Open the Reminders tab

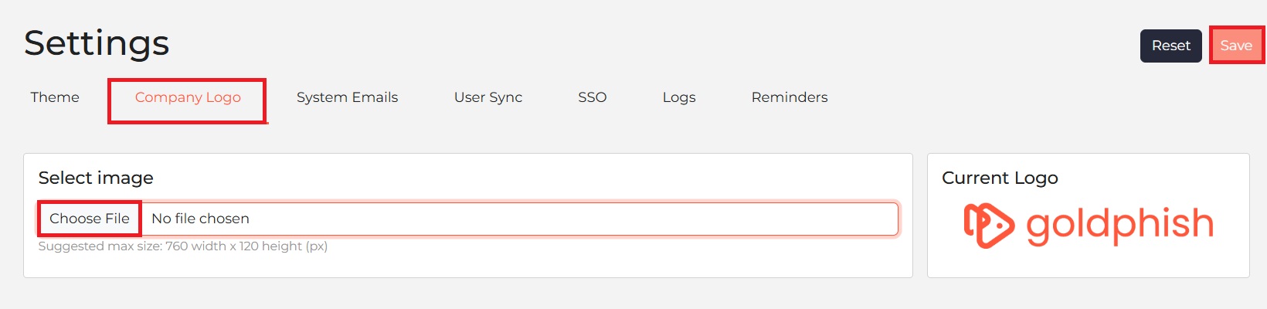pyautogui.click(x=790, y=97)
